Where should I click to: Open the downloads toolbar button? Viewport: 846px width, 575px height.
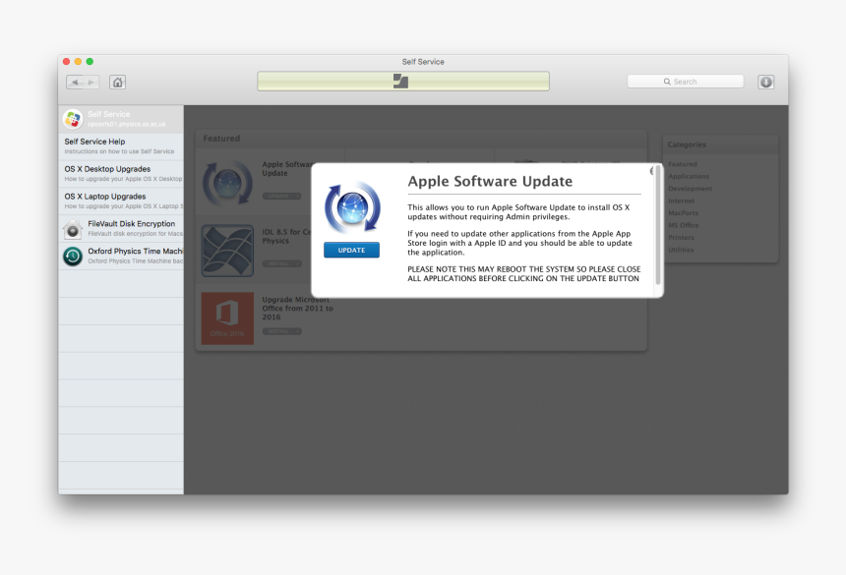pos(765,82)
